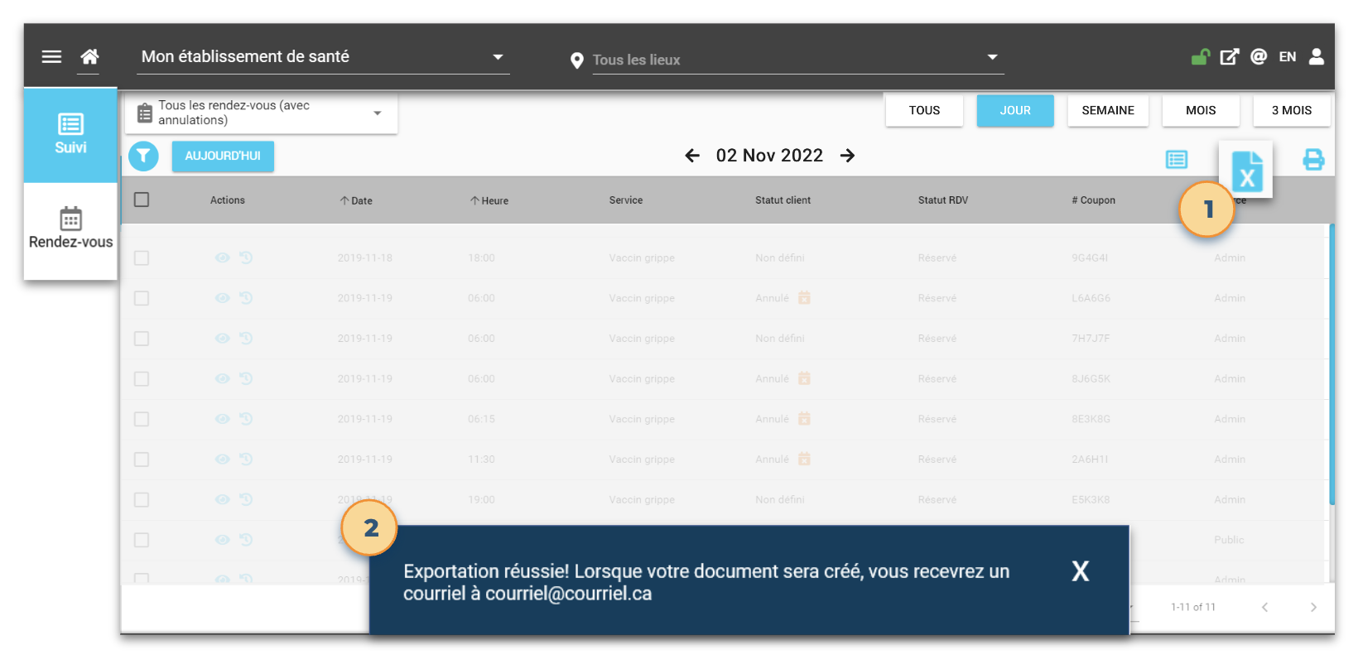The image size is (1363, 669).
Task: Open history icon for coupon 9G4G4I
Action: click(x=246, y=257)
